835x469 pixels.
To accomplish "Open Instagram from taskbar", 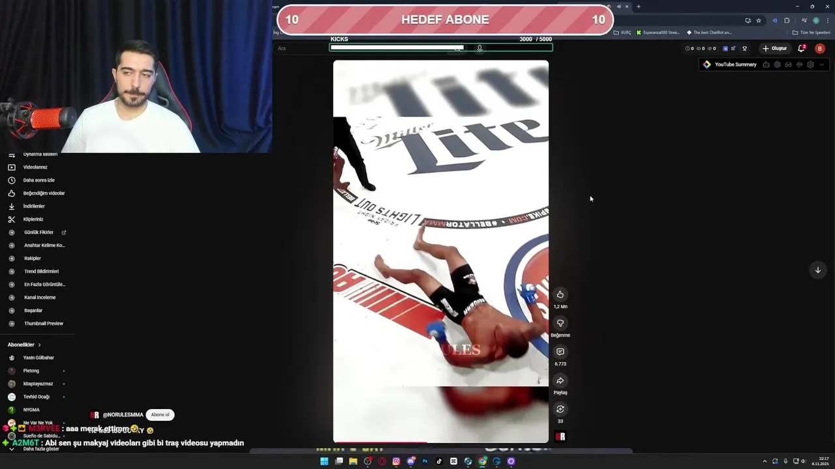I will [x=396, y=461].
